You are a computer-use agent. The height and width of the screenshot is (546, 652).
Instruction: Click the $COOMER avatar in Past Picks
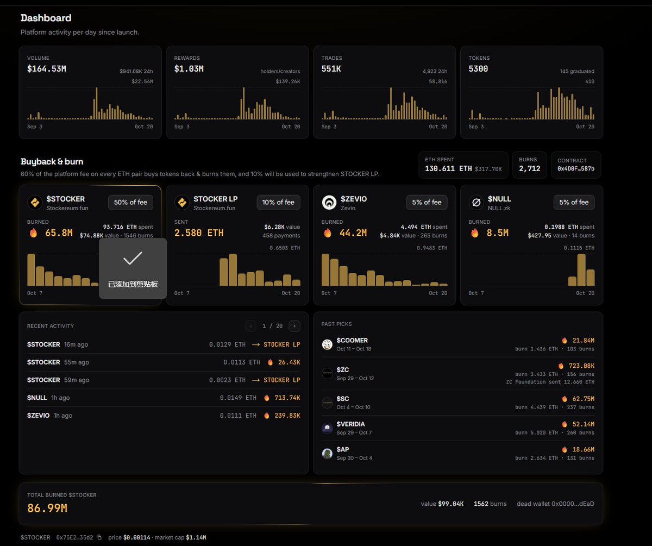327,344
